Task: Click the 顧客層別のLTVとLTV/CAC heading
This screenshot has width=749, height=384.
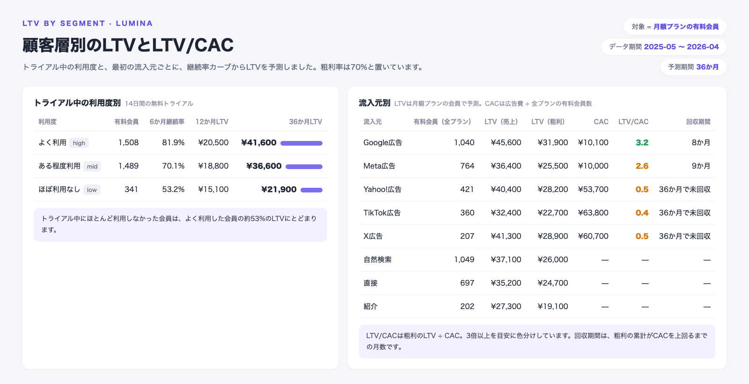Action: [128, 45]
